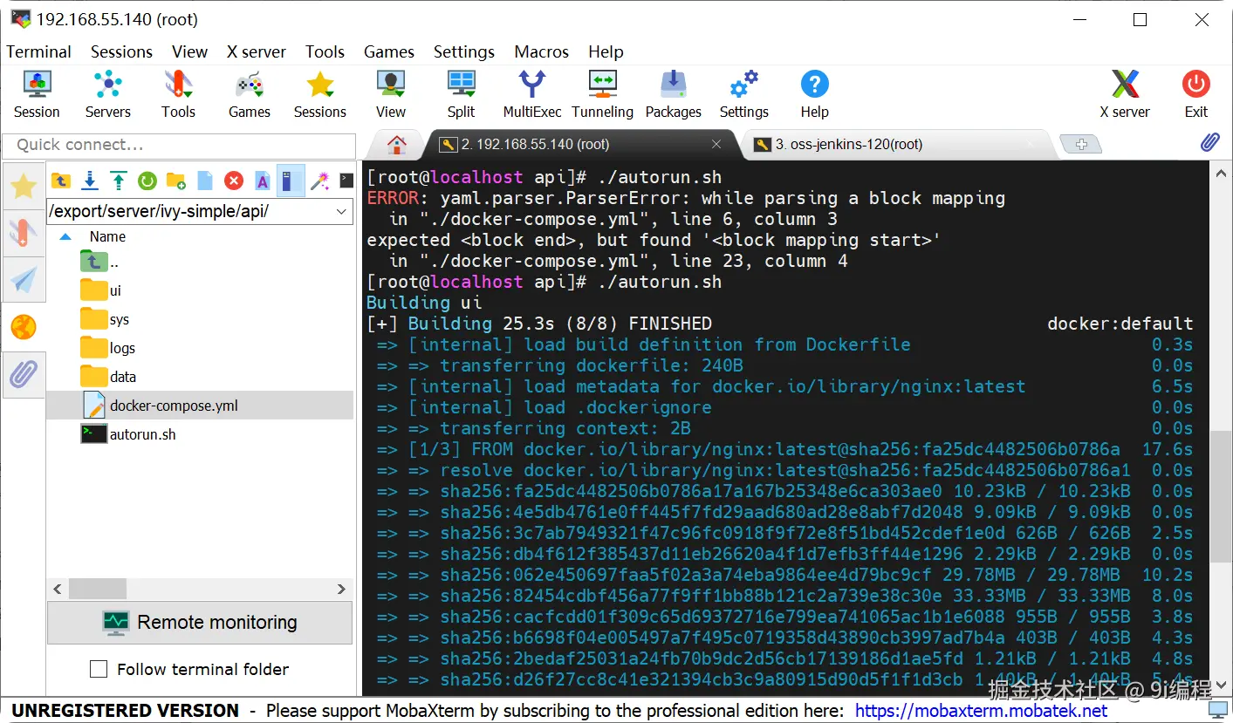Image resolution: width=1233 pixels, height=723 pixels.
Task: Open the Settings menu
Action: (463, 51)
